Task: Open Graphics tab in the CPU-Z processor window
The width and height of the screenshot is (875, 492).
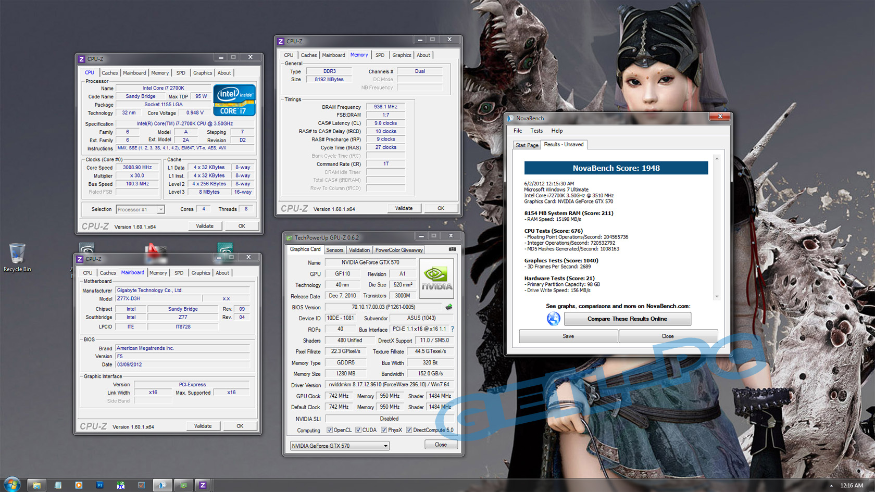Action: pos(203,73)
